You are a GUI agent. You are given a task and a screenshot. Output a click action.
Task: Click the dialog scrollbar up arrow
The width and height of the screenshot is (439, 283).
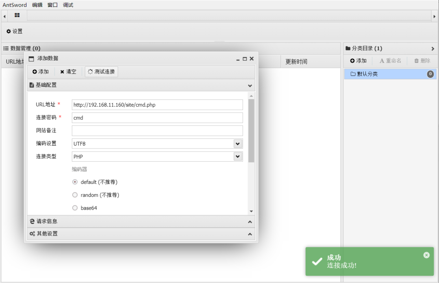point(251,96)
